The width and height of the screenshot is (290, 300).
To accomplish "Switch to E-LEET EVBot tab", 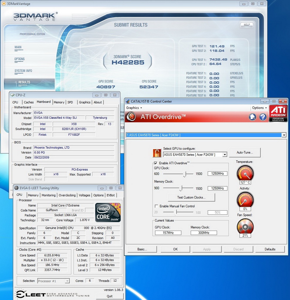I will point(111,195).
